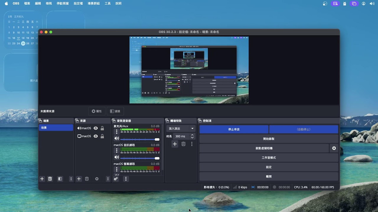378x212 pixels.
Task: Open the 設定檔 menu
Action: coord(78,4)
